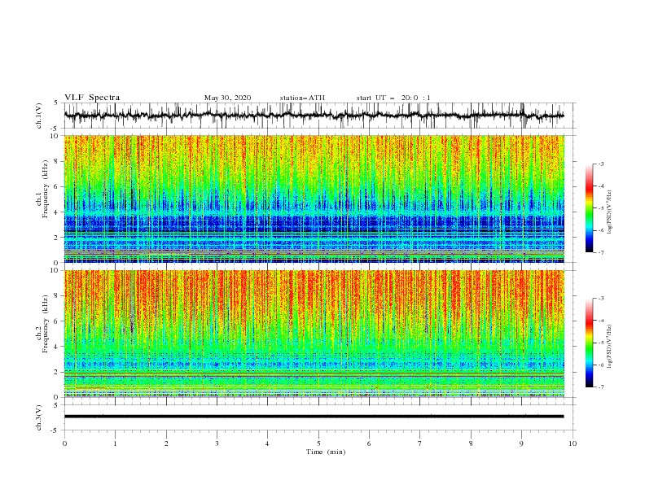Click the '3' tick label on time axis

pyautogui.click(x=217, y=443)
